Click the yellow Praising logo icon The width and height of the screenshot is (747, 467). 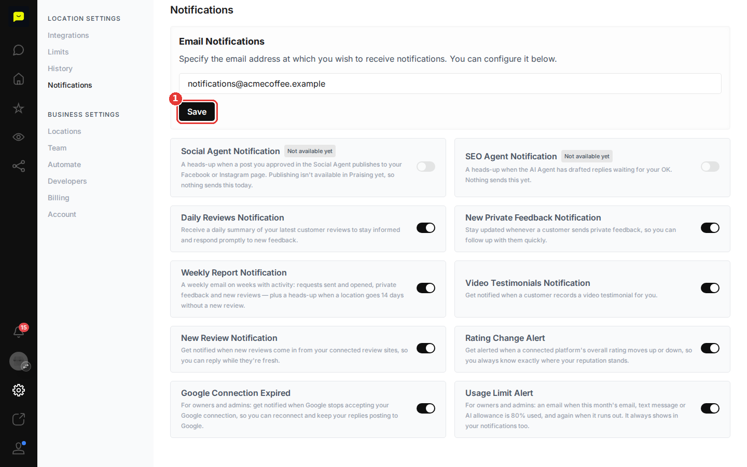point(19,17)
